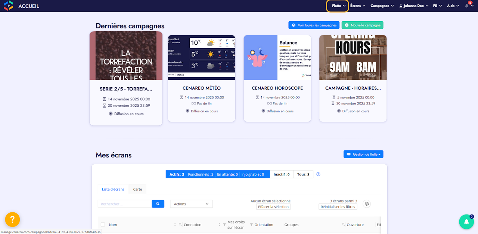The height and width of the screenshot is (234, 478).
Task: Click the Ouverture column header
Action: 355,225
